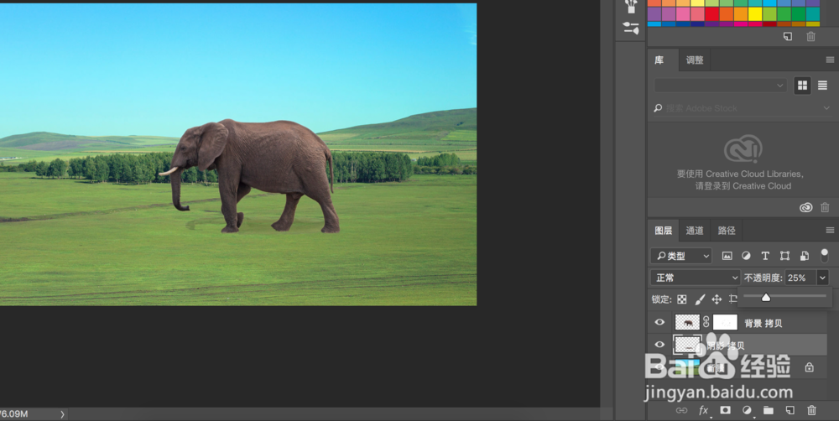
Task: Click the opacity dropdown arrow
Action: [822, 278]
